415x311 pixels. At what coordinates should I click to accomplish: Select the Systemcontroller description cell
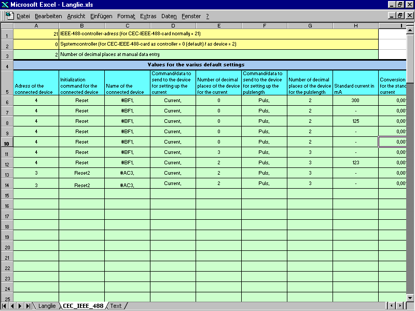[218, 44]
